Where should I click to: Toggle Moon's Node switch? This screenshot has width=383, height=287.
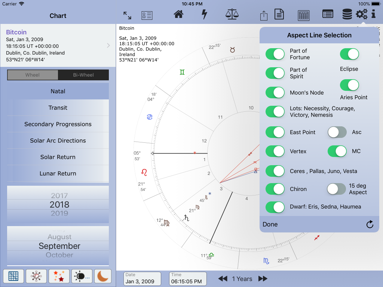(x=275, y=93)
